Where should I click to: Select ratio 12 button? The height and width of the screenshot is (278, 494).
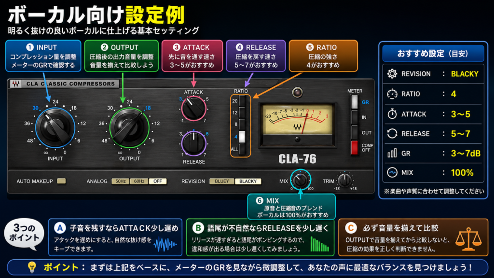pyautogui.click(x=242, y=112)
